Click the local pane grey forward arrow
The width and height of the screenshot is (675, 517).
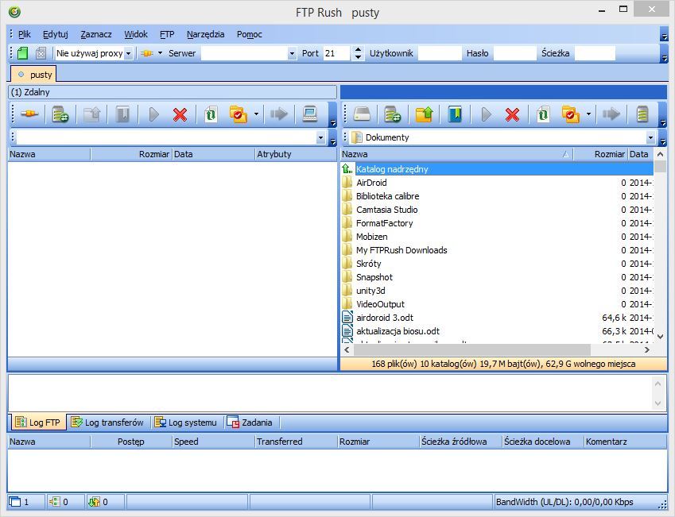click(x=611, y=114)
